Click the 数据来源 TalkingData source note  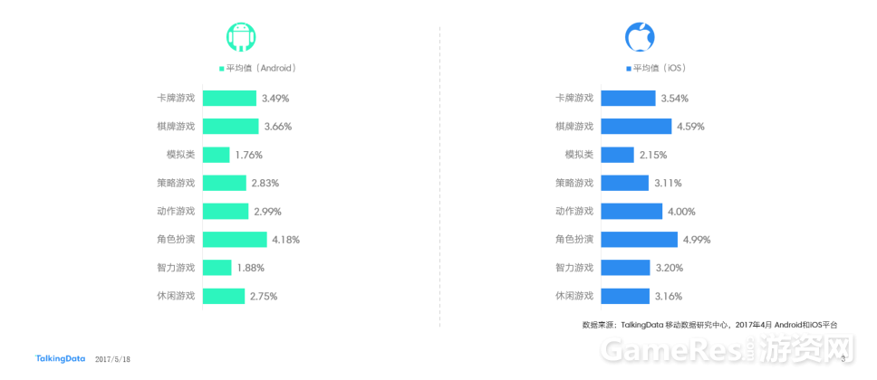point(709,325)
